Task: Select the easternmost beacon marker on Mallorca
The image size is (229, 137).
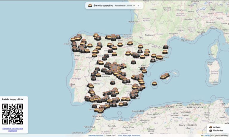Action: pyautogui.click(x=167, y=75)
